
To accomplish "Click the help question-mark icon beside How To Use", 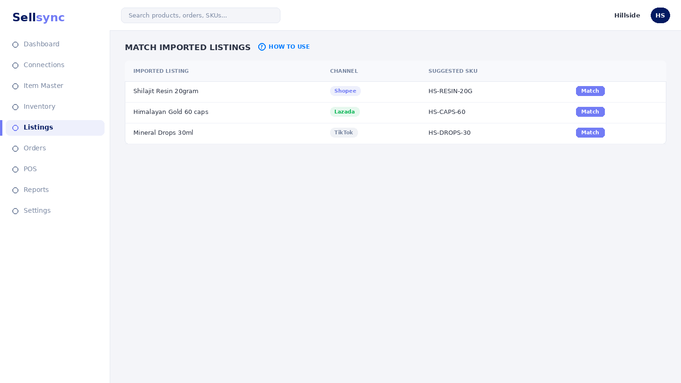I will (262, 47).
